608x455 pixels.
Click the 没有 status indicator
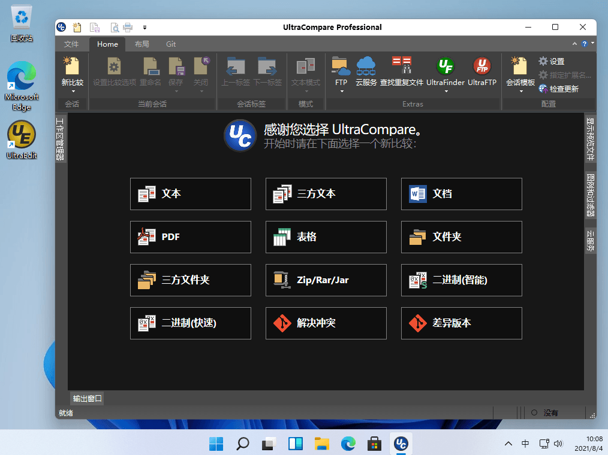(x=545, y=412)
